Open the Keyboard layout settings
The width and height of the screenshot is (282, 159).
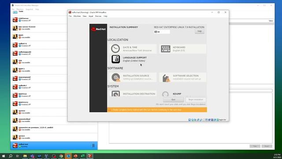point(183,49)
